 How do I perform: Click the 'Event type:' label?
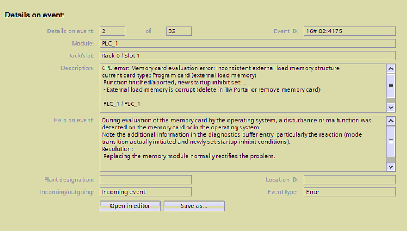pos(283,192)
